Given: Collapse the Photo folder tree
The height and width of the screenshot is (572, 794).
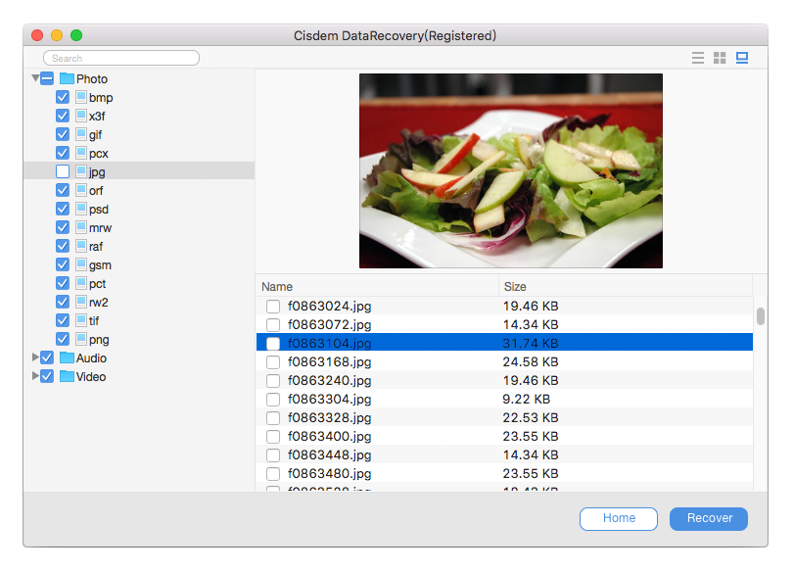Looking at the screenshot, I should (35, 78).
